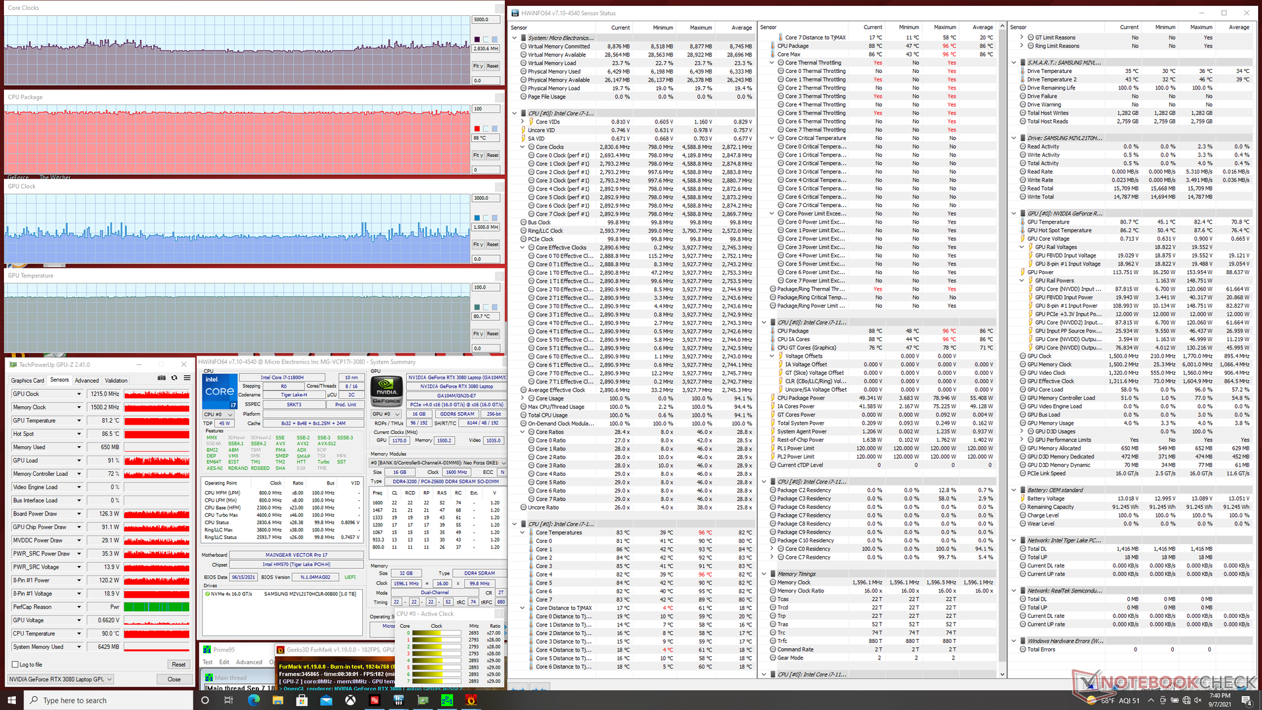Click the muted volume icon in the tray
The height and width of the screenshot is (710, 1262).
(x=1199, y=701)
